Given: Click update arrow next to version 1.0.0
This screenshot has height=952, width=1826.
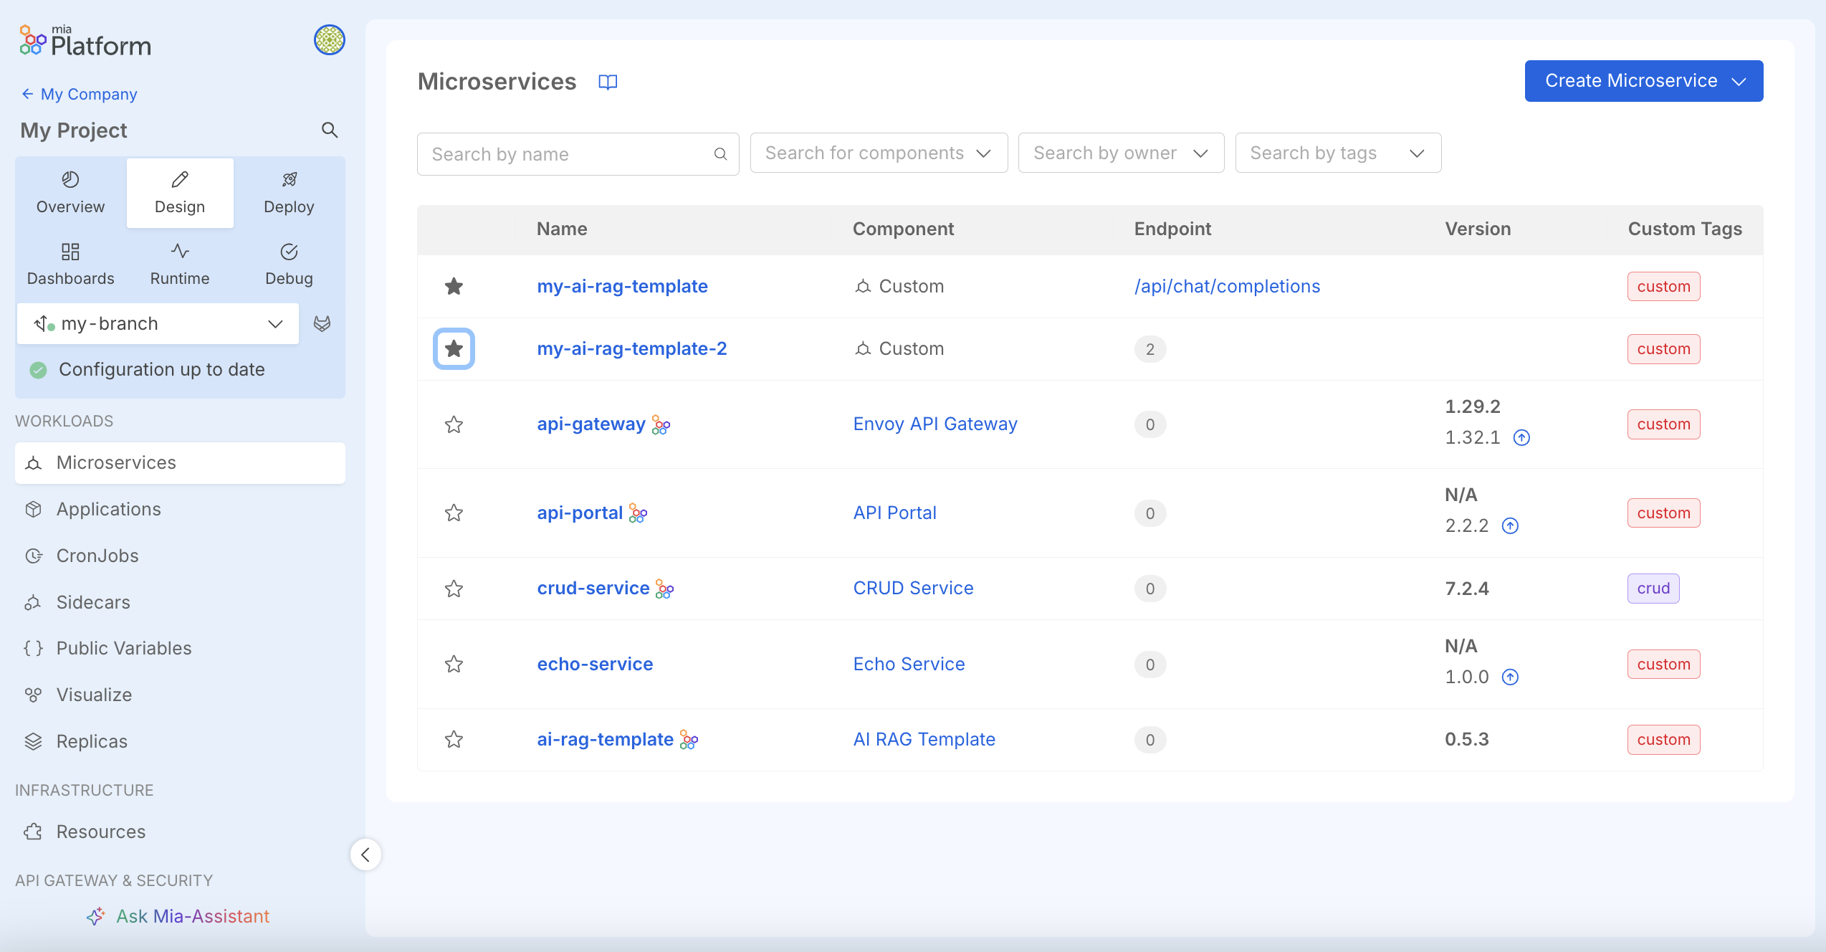Looking at the screenshot, I should point(1510,677).
